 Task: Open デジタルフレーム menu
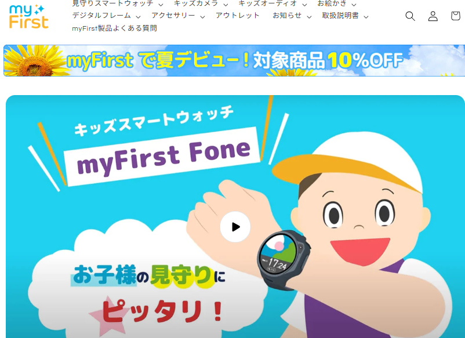click(106, 16)
